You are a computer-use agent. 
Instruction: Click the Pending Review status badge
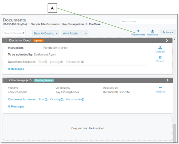point(44,80)
